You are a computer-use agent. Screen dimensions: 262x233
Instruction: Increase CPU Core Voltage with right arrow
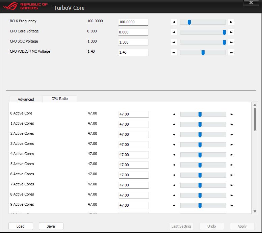231,32
